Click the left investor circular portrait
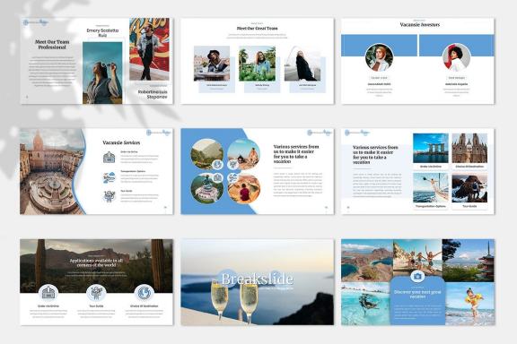This screenshot has height=344, width=517. coord(379,57)
